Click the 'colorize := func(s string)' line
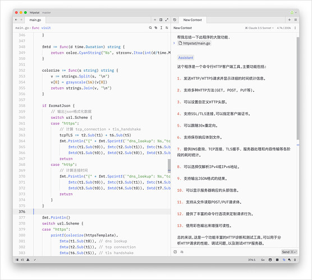The width and height of the screenshot is (312, 280). point(80,71)
